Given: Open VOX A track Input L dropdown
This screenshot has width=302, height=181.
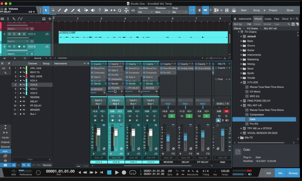Looking at the screenshot, I should (x=18, y=41).
